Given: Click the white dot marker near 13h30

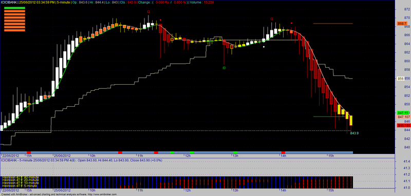Looking at the screenshot, I should [x=264, y=47].
